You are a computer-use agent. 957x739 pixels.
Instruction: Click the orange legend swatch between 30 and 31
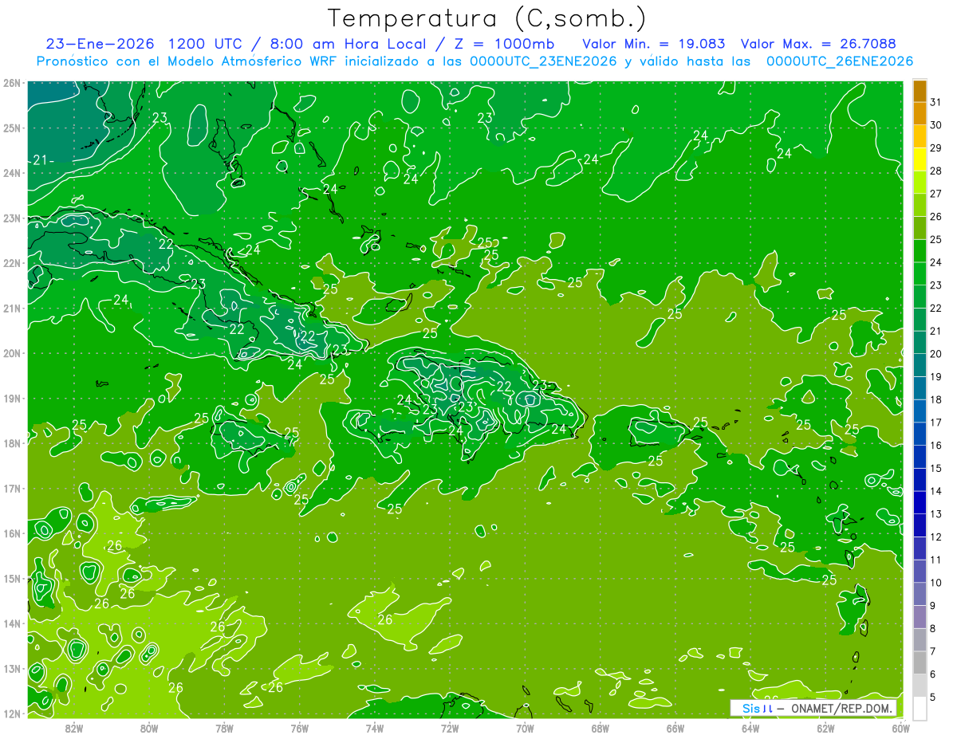click(x=920, y=113)
